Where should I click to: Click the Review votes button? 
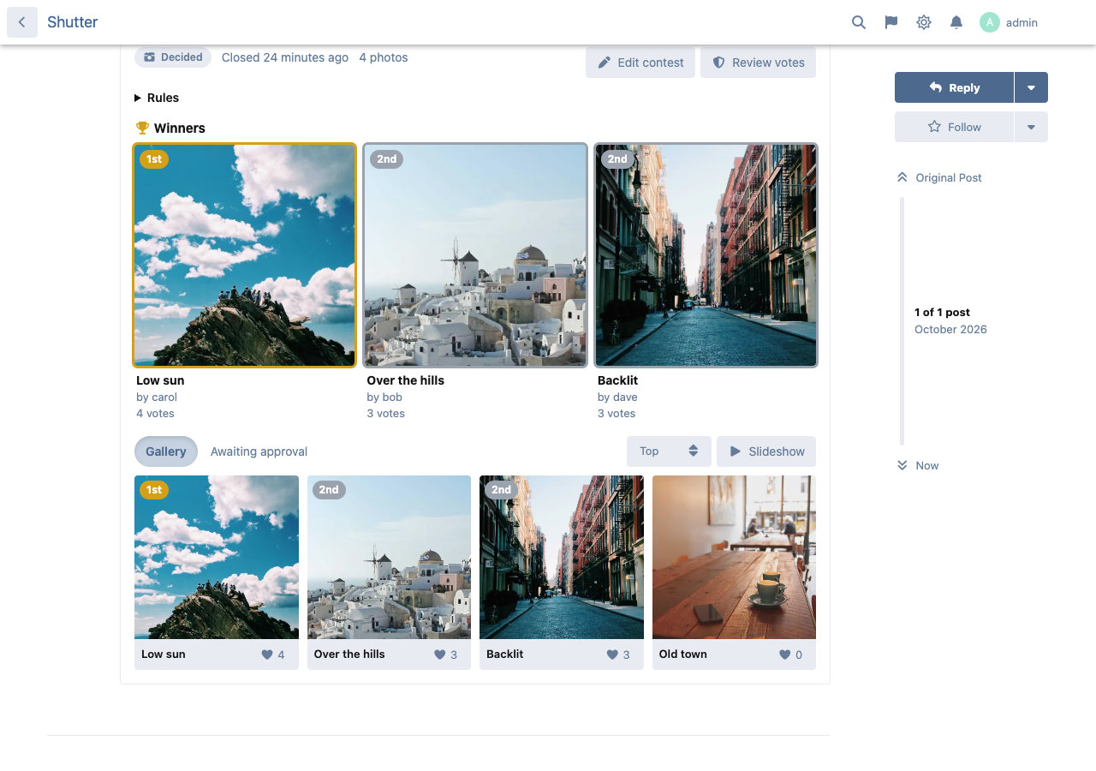(758, 63)
